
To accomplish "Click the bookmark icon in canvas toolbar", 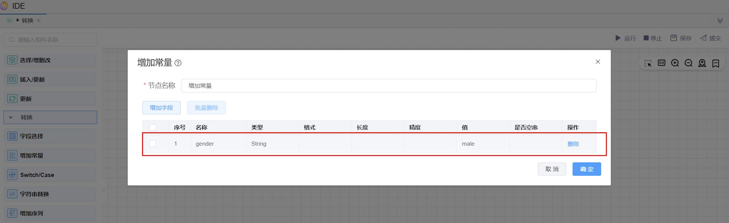I will [716, 63].
